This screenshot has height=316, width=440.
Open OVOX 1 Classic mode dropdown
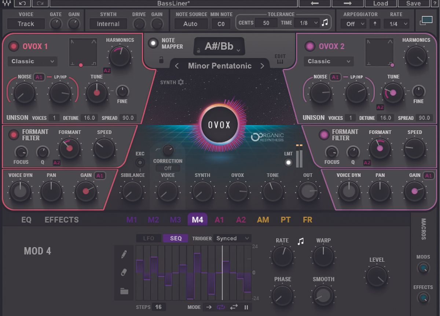coord(32,61)
